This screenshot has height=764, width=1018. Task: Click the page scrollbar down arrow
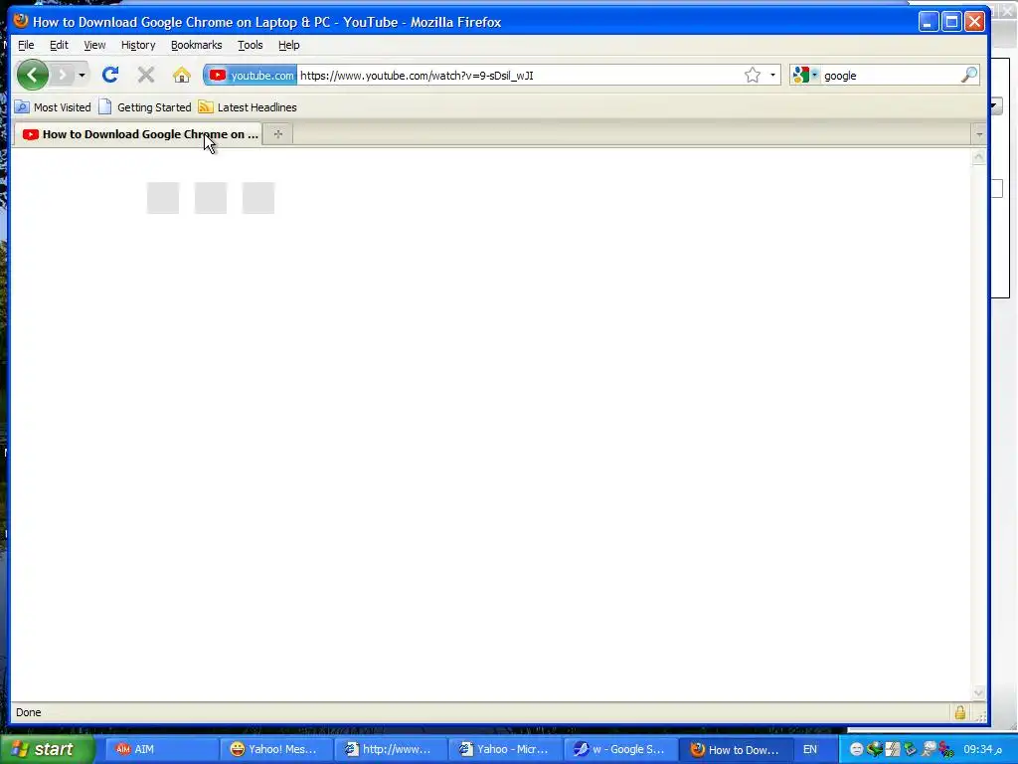pos(978,692)
